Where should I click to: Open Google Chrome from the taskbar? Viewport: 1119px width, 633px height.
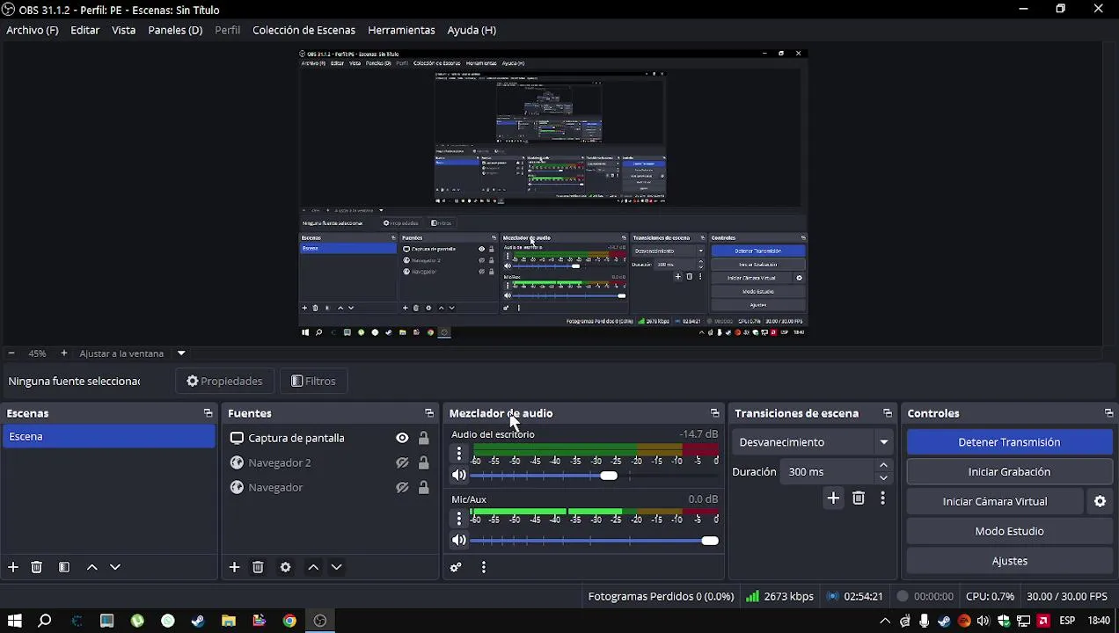click(x=289, y=621)
